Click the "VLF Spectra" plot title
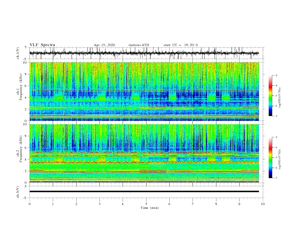 click(42, 45)
